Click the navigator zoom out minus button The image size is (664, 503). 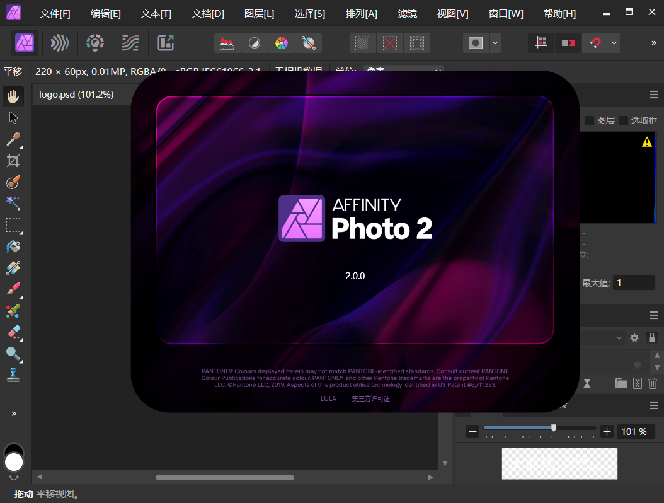click(472, 432)
